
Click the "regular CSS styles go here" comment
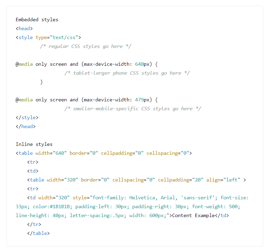[85, 46]
